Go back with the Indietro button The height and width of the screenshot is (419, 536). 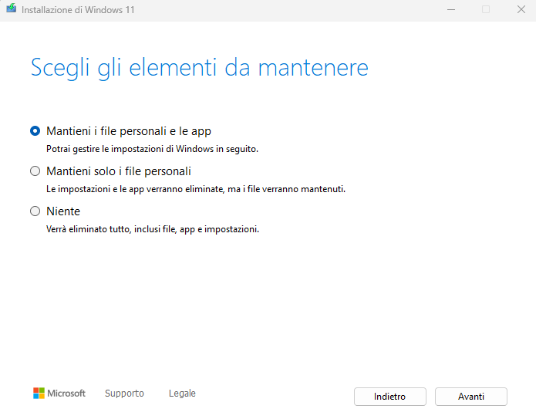coord(389,397)
